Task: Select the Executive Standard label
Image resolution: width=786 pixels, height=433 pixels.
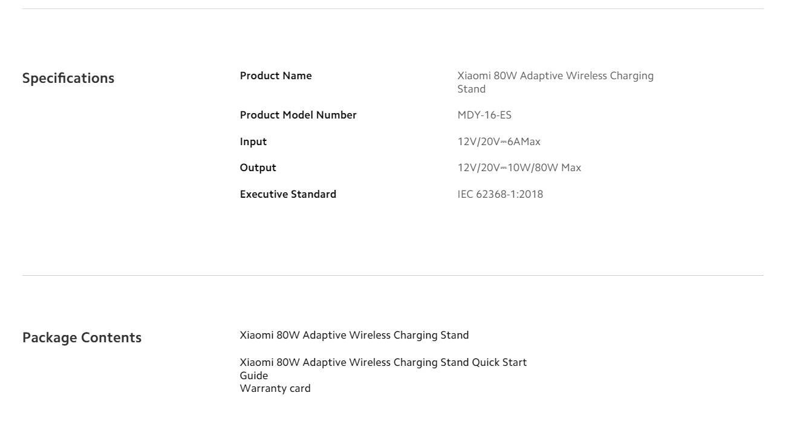Action: tap(288, 194)
